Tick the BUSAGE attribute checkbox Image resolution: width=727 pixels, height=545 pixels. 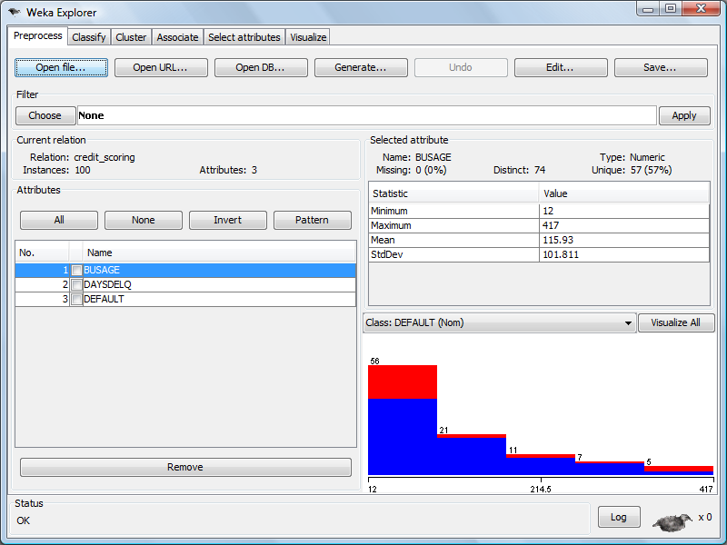click(77, 270)
